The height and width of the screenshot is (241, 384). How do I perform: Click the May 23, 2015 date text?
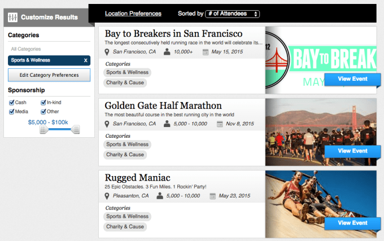click(234, 196)
